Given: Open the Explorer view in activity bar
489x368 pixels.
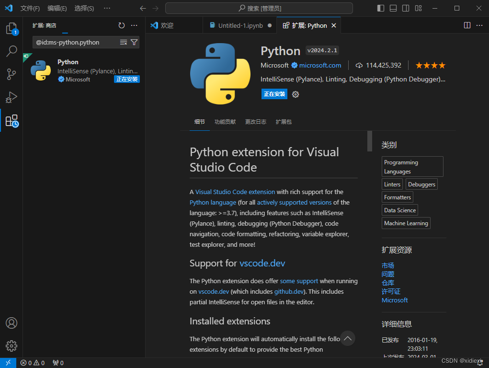Looking at the screenshot, I should click(x=11, y=28).
